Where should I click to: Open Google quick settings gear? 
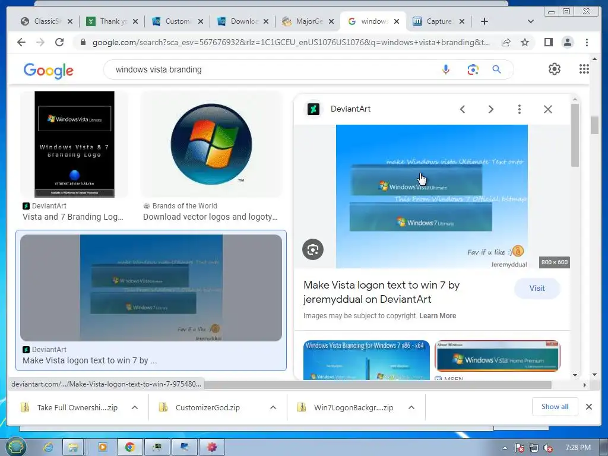[555, 69]
